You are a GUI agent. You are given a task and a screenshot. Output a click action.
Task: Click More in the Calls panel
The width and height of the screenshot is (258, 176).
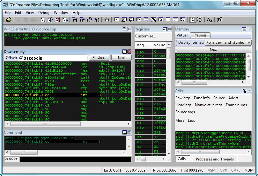180,121
